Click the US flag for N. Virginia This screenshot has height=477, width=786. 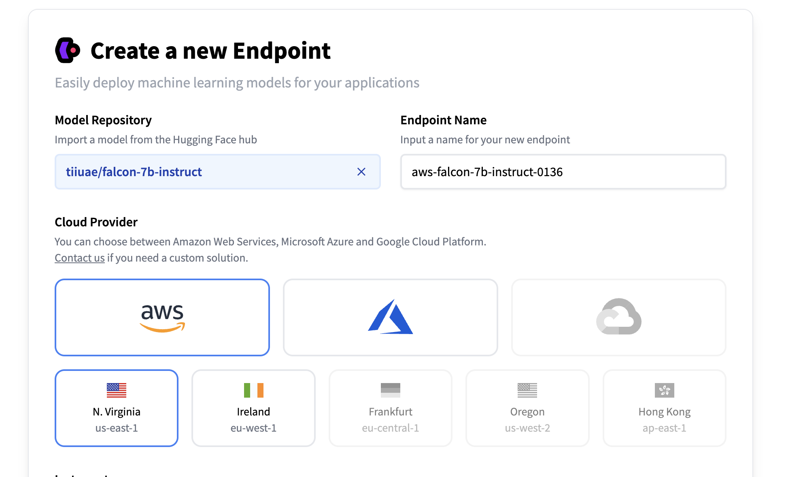117,390
